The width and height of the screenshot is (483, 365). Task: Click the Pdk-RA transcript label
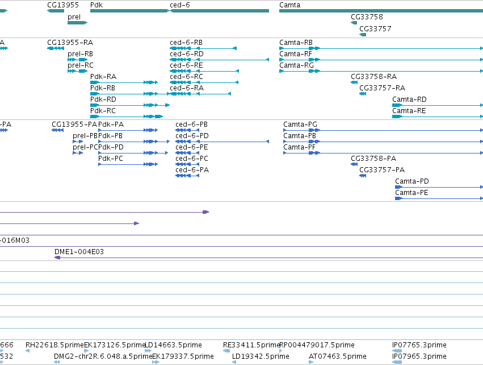pyautogui.click(x=103, y=77)
